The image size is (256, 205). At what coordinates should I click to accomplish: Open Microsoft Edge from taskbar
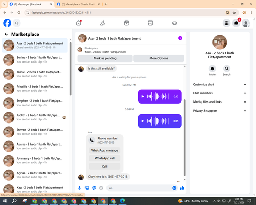pyautogui.click(x=122, y=201)
